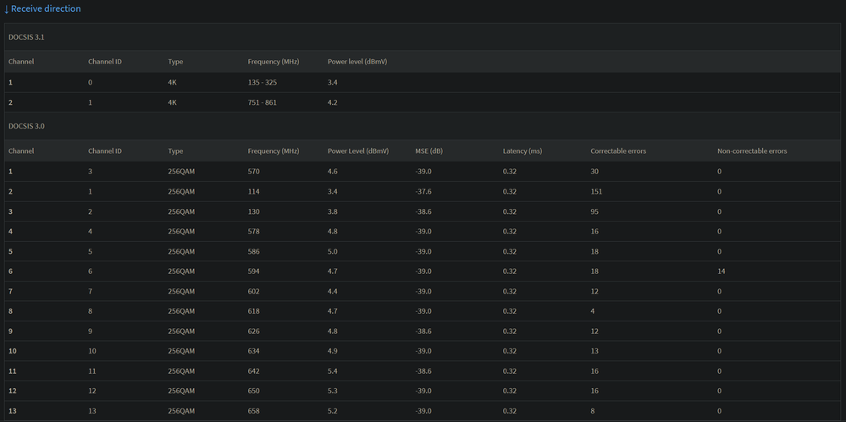Viewport: 846px width, 422px height.
Task: Select the DOCSIS 3.0 section title
Action: tap(26, 126)
